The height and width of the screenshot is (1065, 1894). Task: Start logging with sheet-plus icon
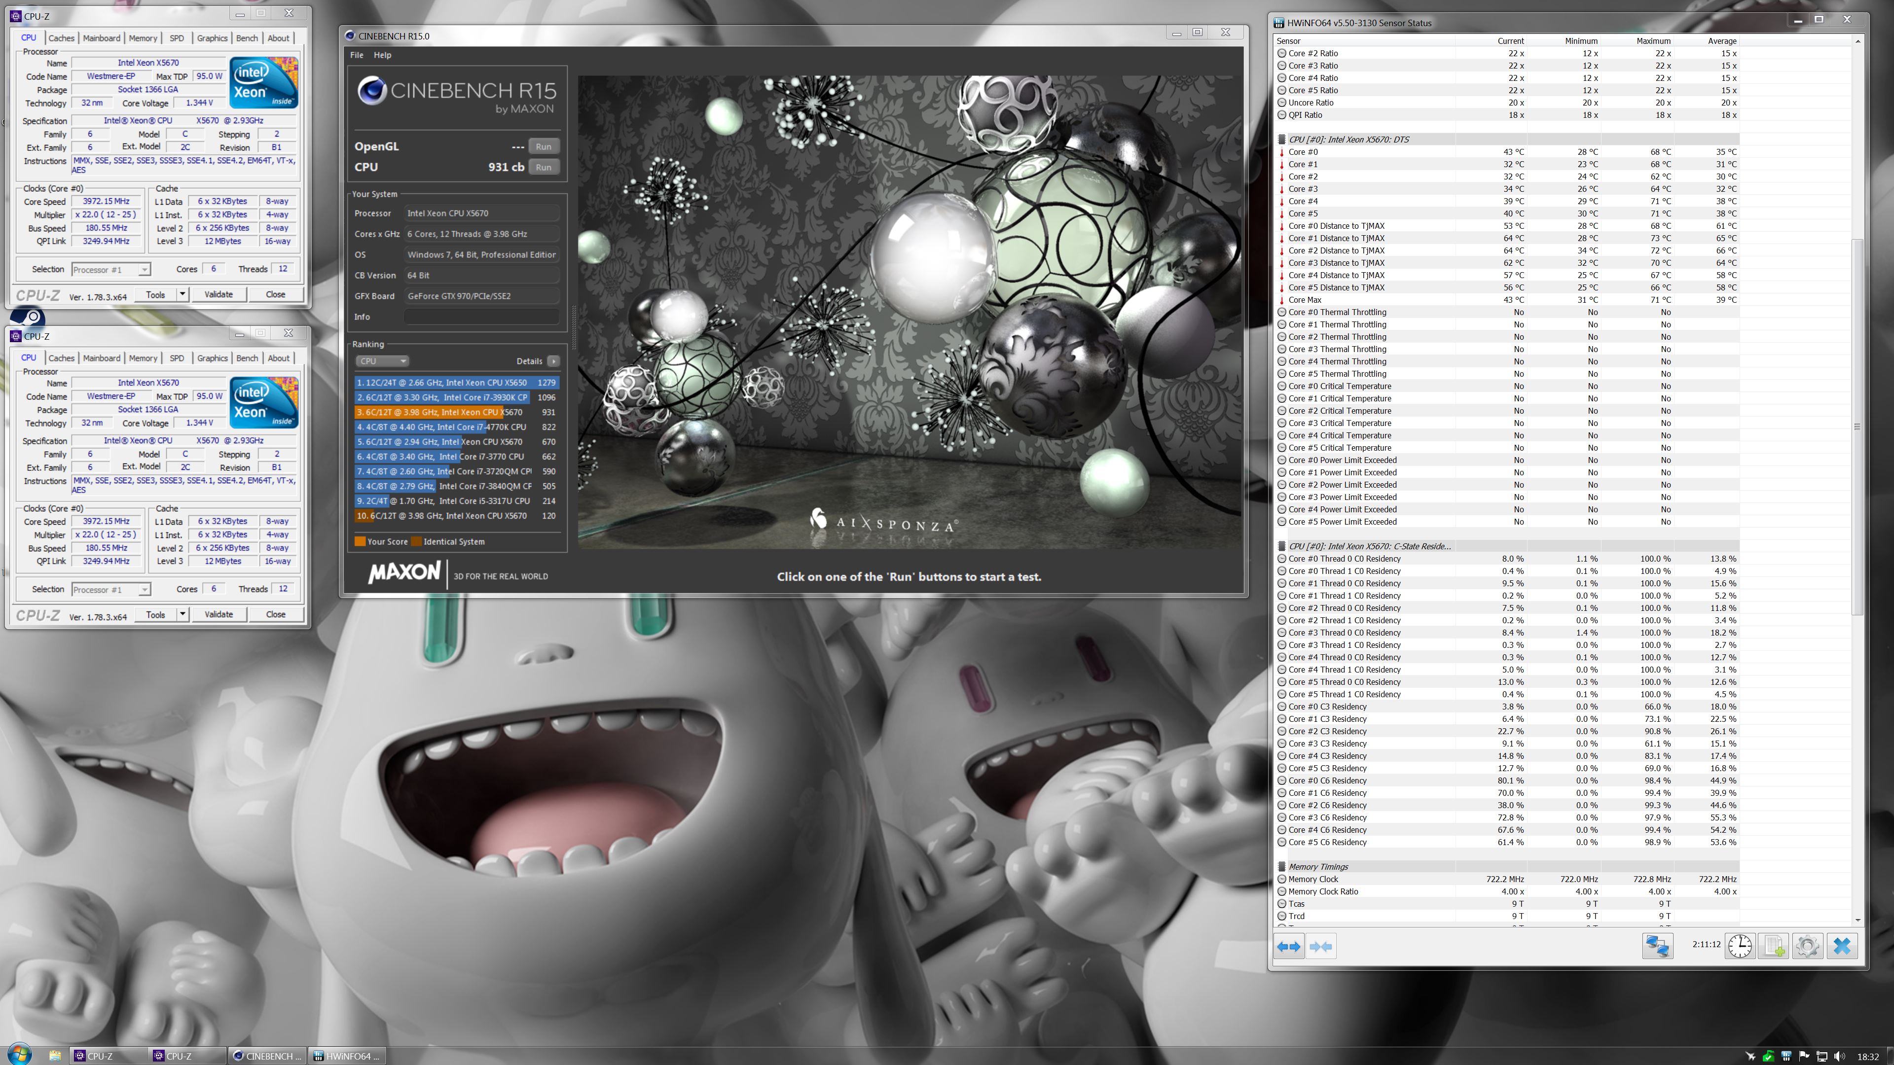tap(1774, 947)
